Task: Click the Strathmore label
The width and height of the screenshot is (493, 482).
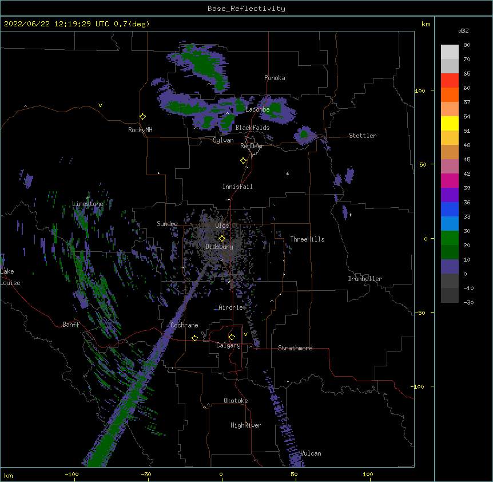Action: [295, 348]
